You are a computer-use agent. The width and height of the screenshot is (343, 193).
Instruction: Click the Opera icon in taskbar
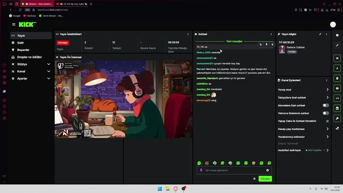(x=176, y=189)
